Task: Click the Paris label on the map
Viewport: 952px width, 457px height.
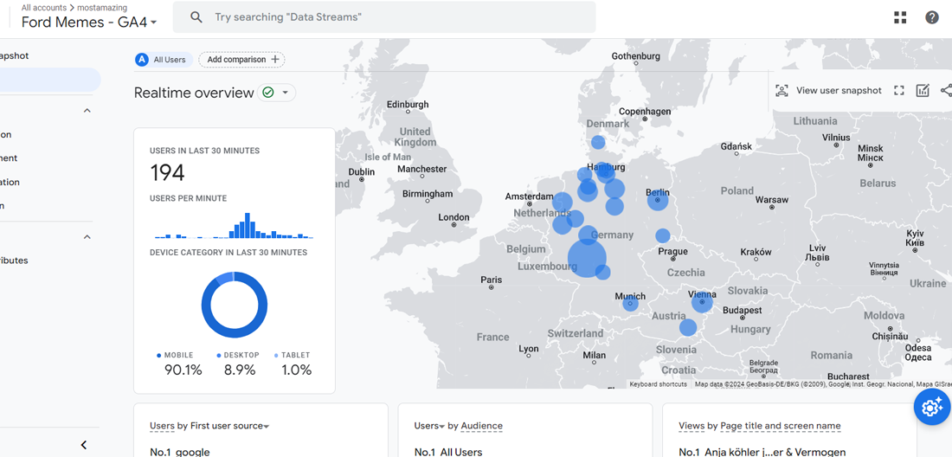Action: 492,280
